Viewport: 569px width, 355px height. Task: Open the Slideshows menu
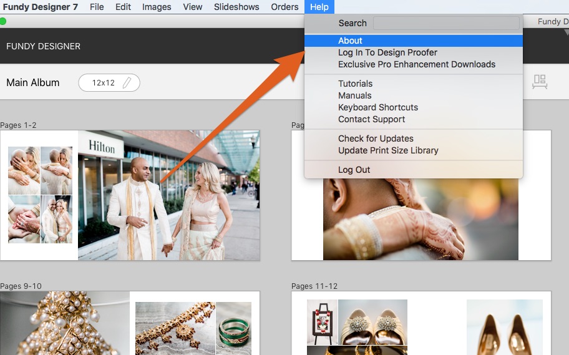(236, 7)
